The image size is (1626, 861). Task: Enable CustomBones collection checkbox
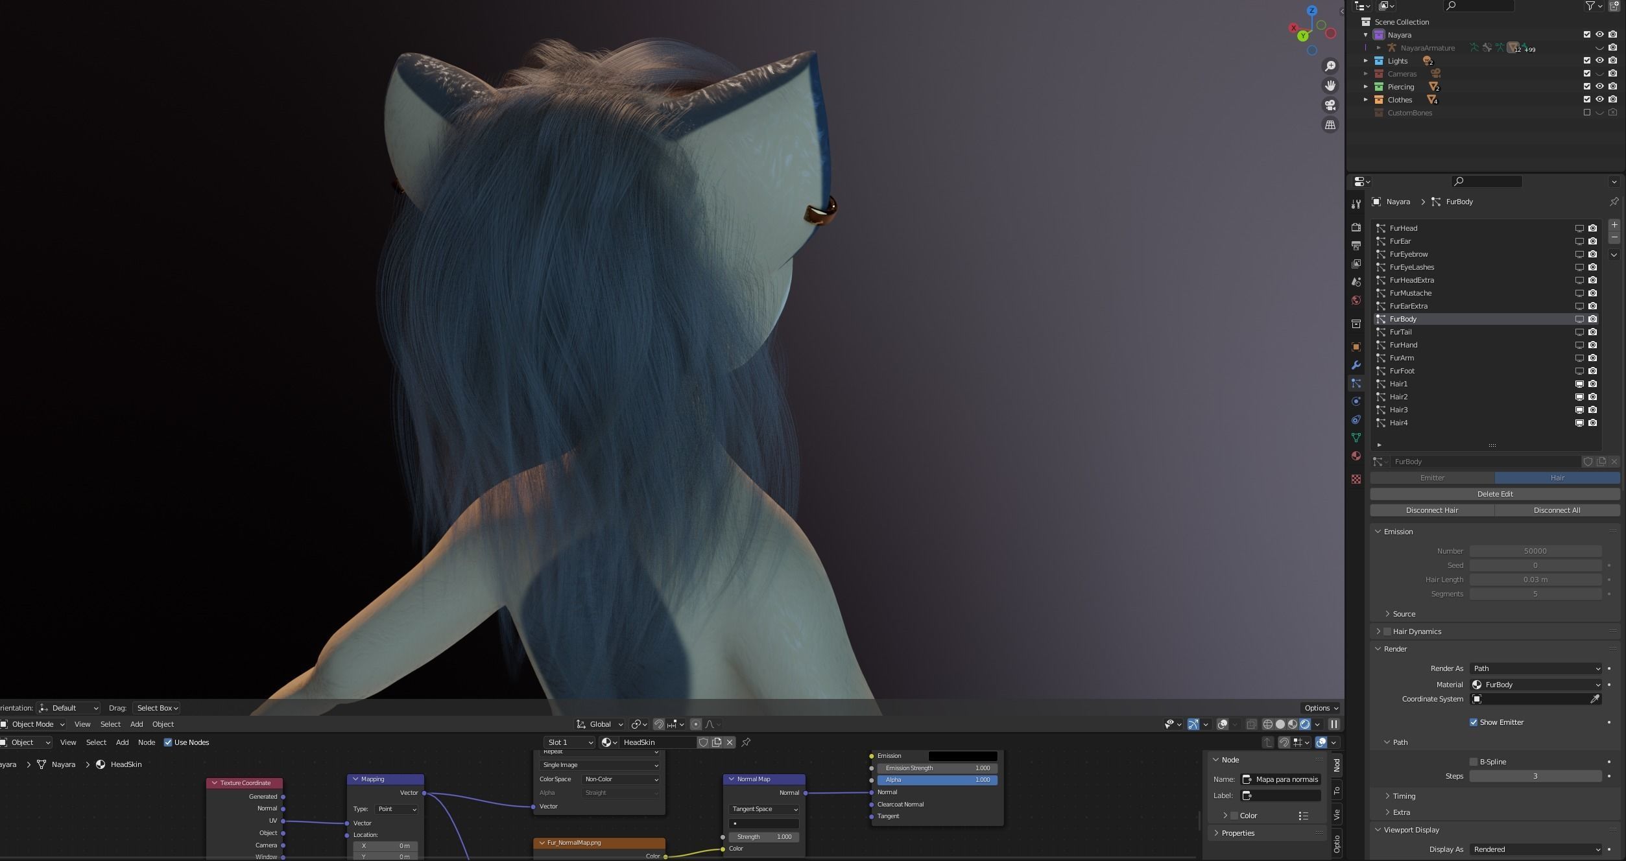tap(1587, 112)
